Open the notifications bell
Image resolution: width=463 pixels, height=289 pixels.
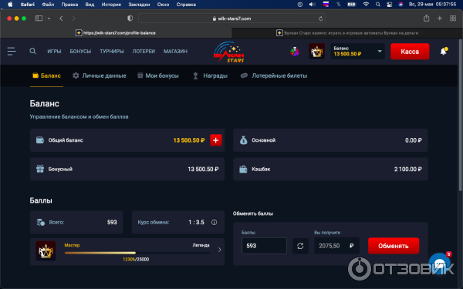tap(444, 52)
